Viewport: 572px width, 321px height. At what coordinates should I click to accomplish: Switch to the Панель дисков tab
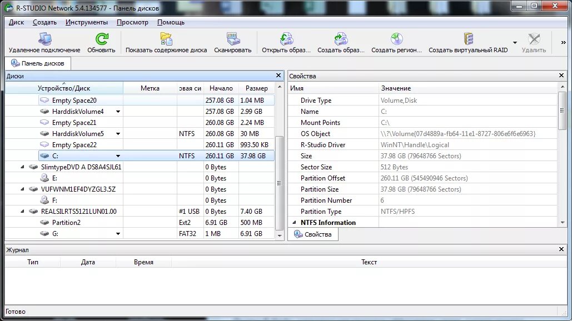(x=38, y=63)
